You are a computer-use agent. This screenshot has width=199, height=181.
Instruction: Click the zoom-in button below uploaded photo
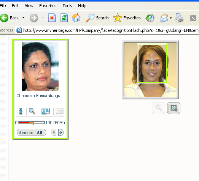coord(159,108)
